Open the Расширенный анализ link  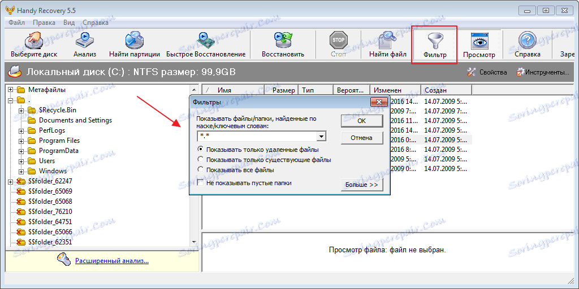(112, 261)
